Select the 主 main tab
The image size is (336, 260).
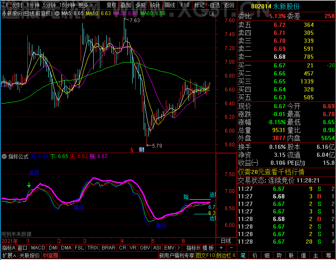[316, 255]
